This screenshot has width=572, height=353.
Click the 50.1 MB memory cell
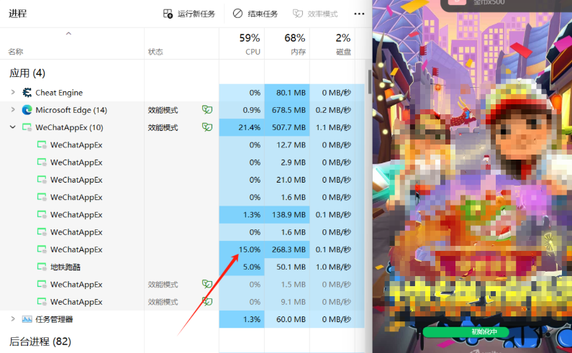coord(287,267)
